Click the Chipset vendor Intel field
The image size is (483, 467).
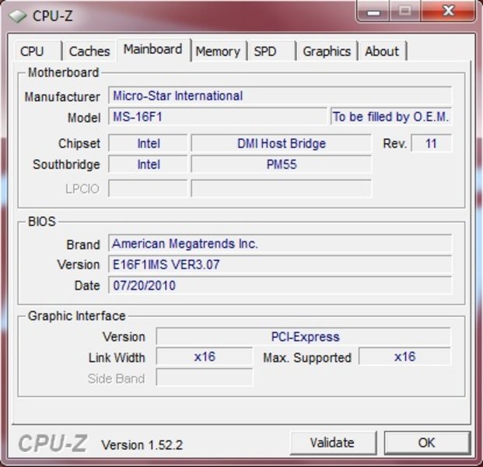(x=148, y=143)
